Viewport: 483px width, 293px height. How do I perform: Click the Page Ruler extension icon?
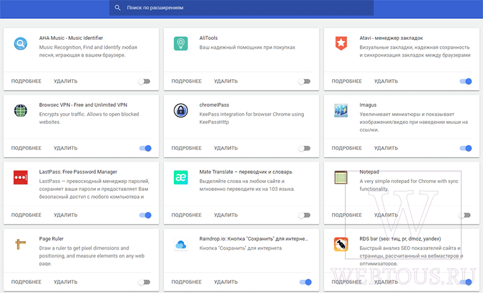[x=21, y=244]
